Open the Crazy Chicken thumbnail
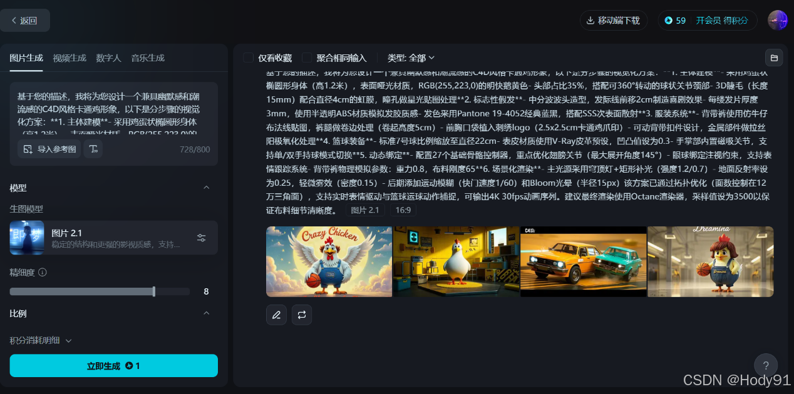Viewport: 794px width, 394px height. point(329,261)
